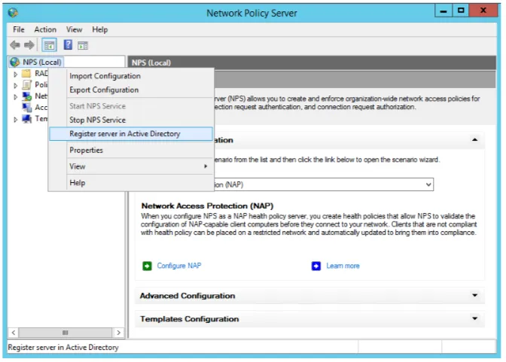Open Properties from the context menu
This screenshot has height=362, width=506.
click(131, 150)
